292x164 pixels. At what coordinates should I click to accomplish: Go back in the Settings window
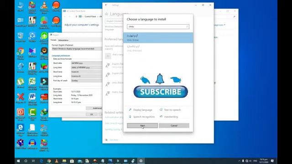[x=106, y=5]
